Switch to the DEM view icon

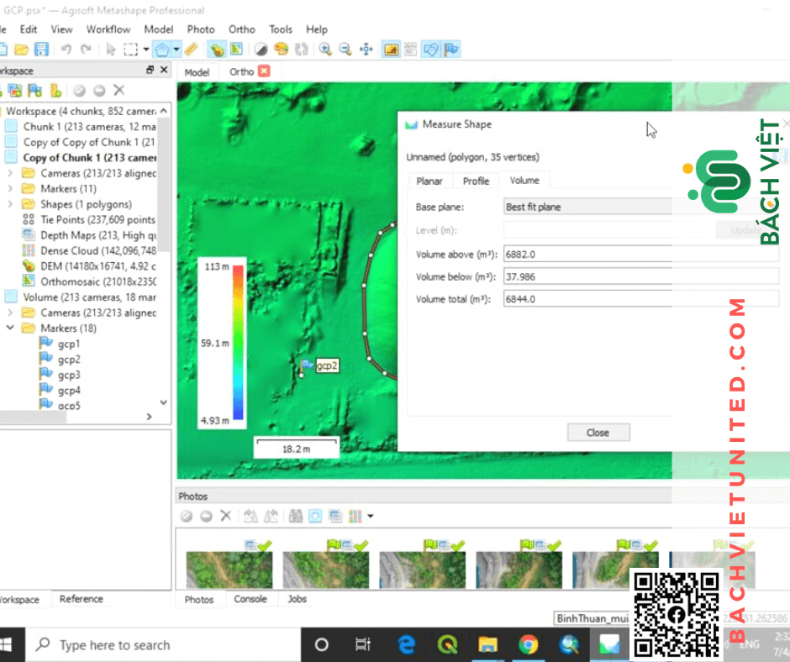click(x=217, y=50)
